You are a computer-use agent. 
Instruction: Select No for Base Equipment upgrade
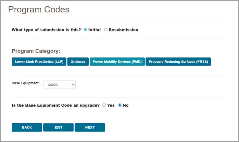point(120,105)
